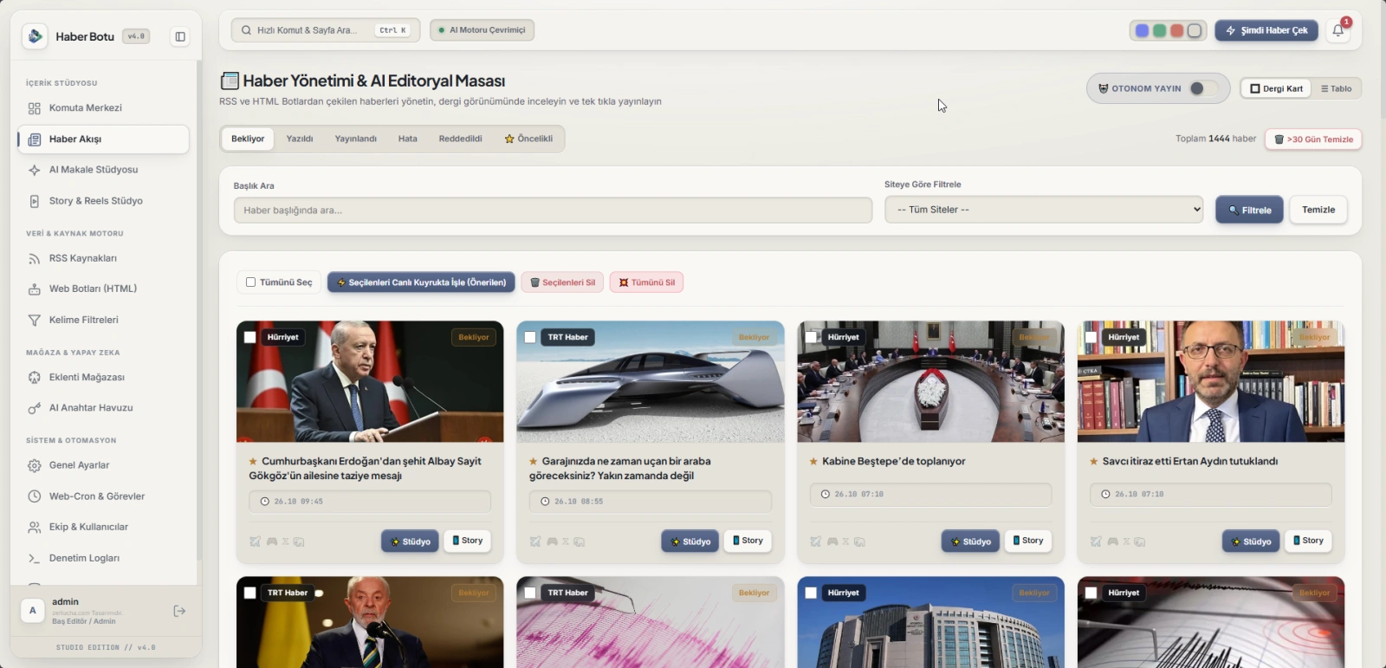Open Denetim Logları
The image size is (1386, 668).
[103, 558]
